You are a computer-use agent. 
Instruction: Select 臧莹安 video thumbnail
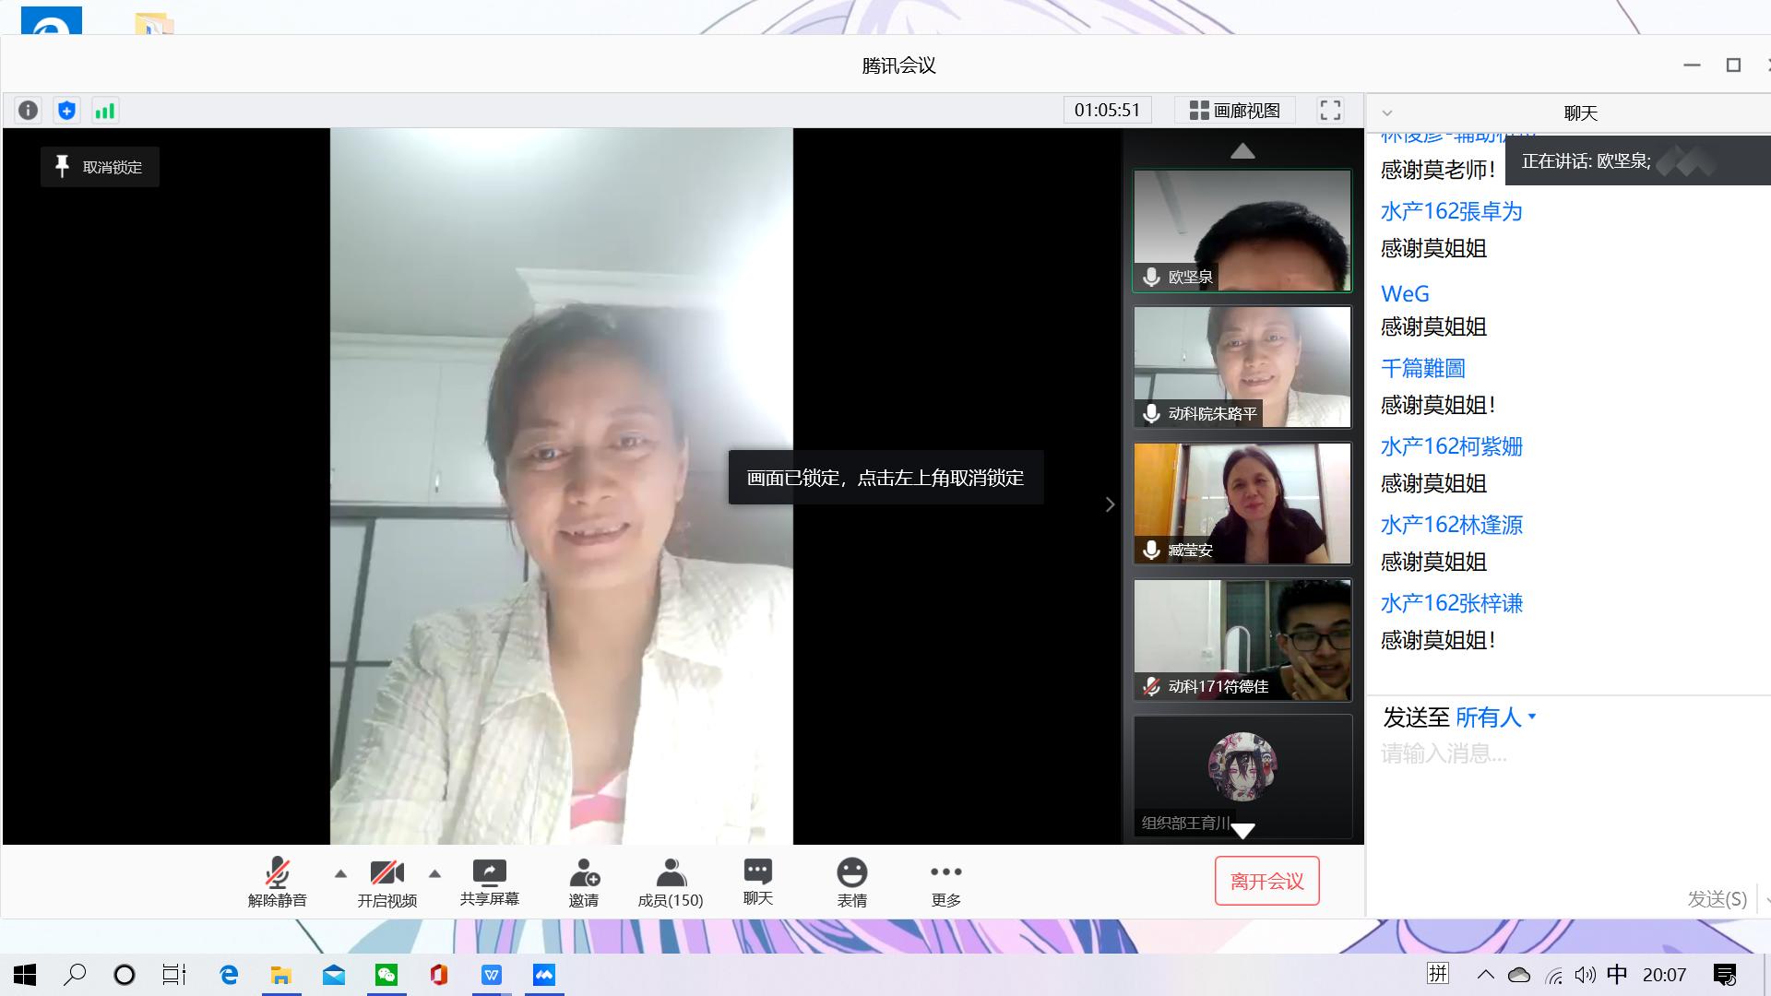pyautogui.click(x=1242, y=504)
